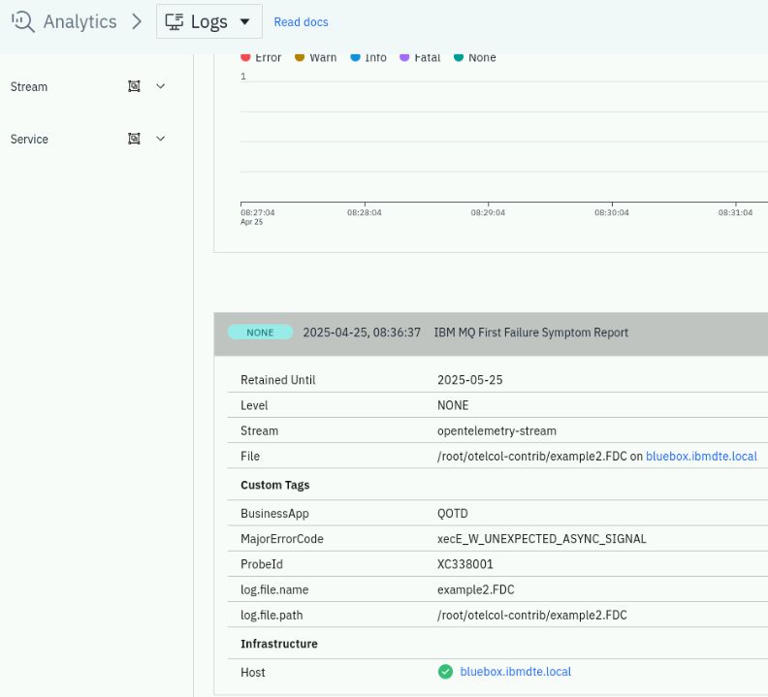Click the Stream filter label
768x697 pixels.
[x=29, y=86]
